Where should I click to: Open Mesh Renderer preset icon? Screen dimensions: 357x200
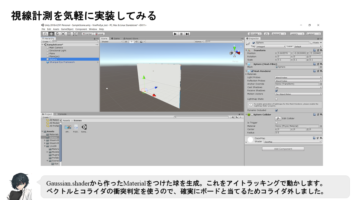click(318, 71)
